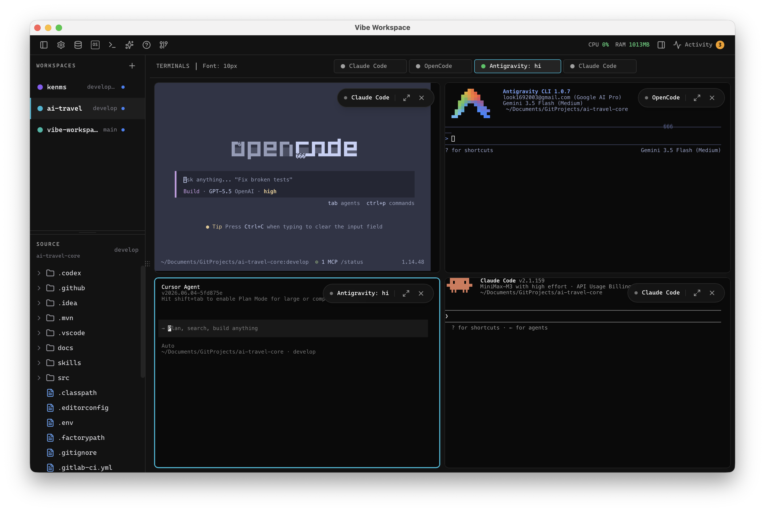The height and width of the screenshot is (512, 765).
Task: Click the Activity badge showing 3
Action: click(x=720, y=45)
